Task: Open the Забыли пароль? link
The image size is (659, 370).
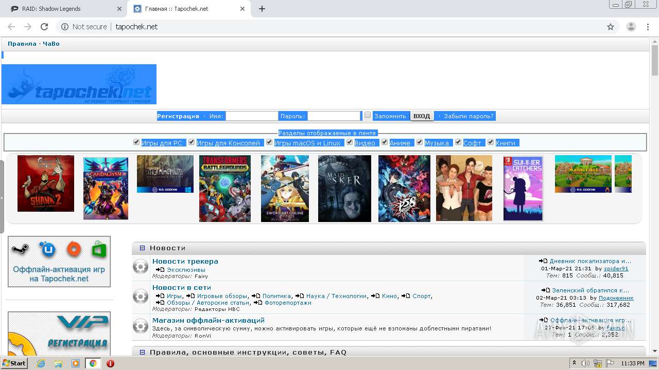Action: (469, 116)
